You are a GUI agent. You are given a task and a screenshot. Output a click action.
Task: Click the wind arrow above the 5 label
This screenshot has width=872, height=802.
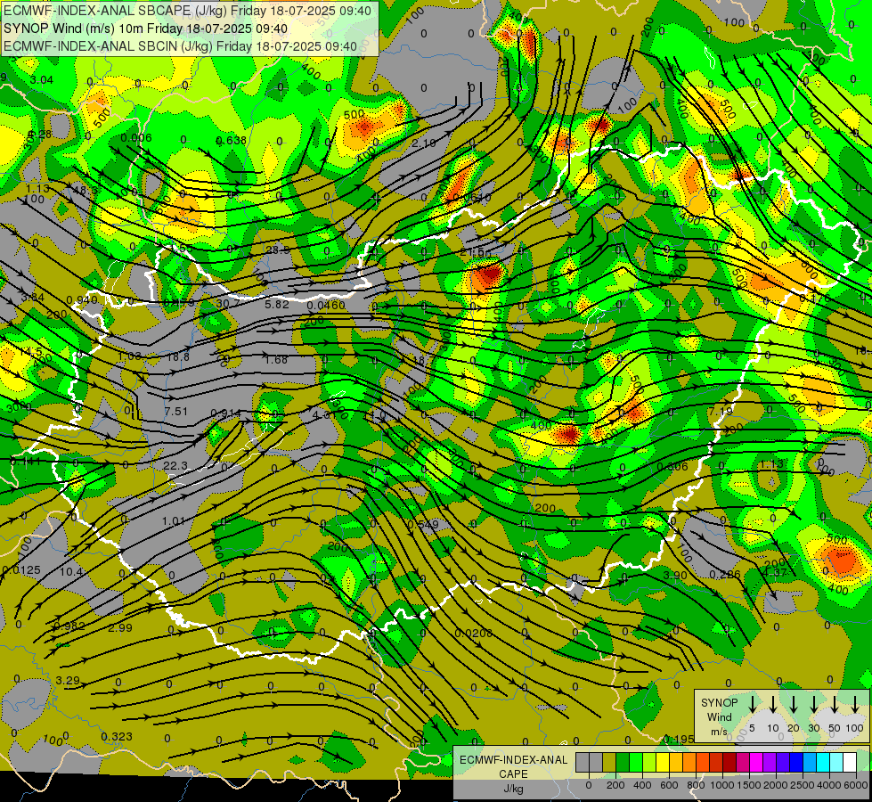coord(752,703)
